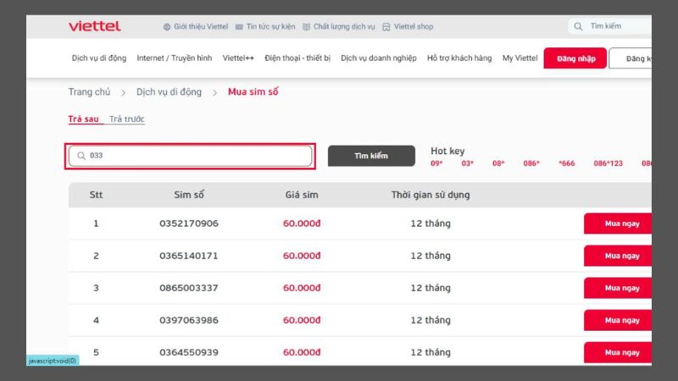Click Mua ngay for 0397063986

point(618,320)
